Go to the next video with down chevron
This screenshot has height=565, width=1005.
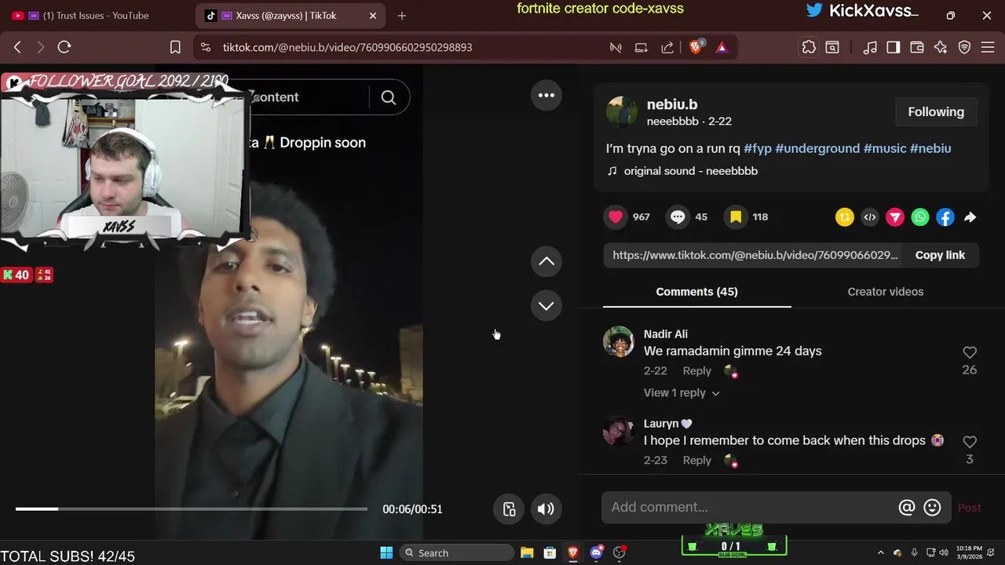[x=546, y=306]
